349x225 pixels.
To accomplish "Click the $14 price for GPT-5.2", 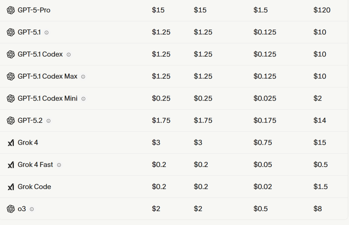I will (x=320, y=121).
